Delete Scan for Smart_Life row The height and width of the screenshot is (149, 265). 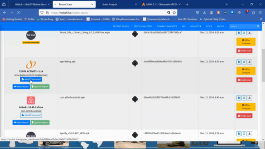[x=244, y=50]
